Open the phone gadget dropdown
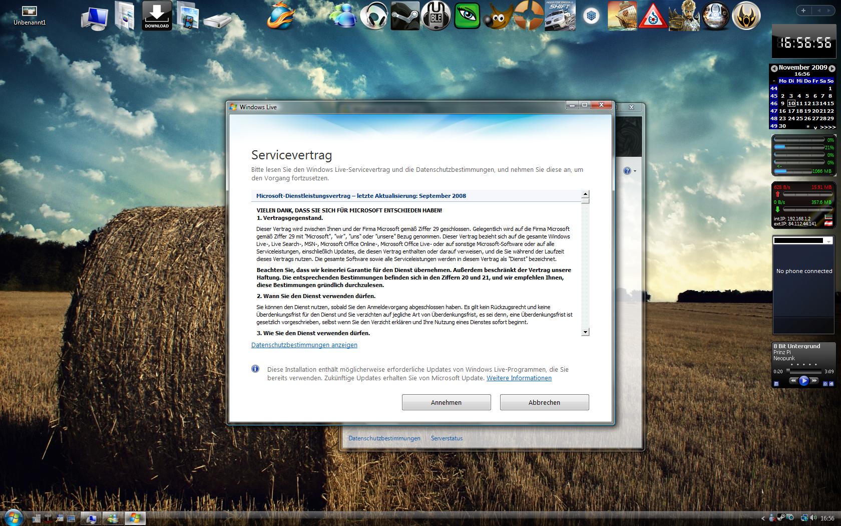Image resolution: width=841 pixels, height=526 pixels. [828, 241]
